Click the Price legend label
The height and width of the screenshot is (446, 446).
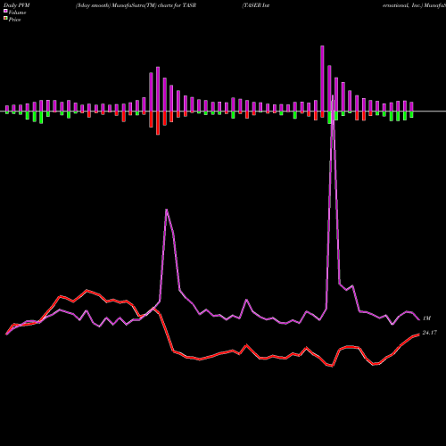[x=14, y=20]
